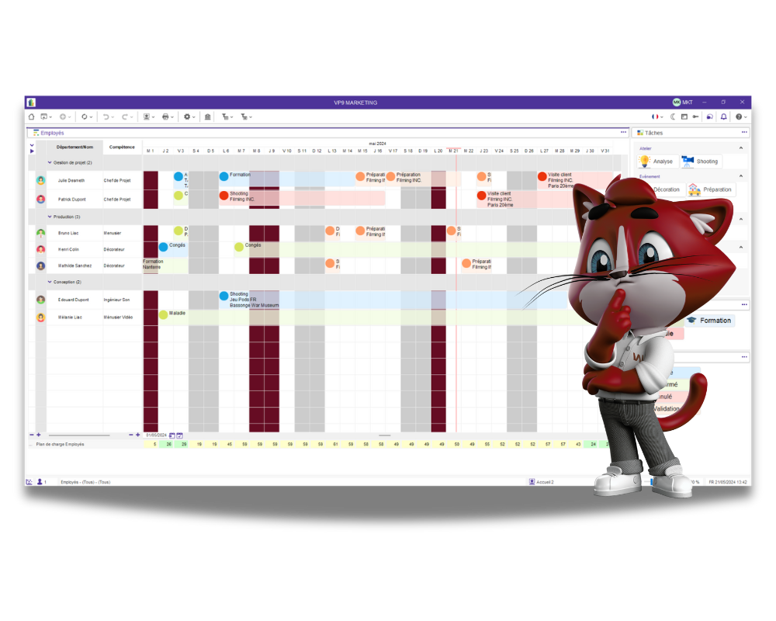The width and height of the screenshot is (776, 621).
Task: Click the greyed plus circle icon
Action: point(63,117)
